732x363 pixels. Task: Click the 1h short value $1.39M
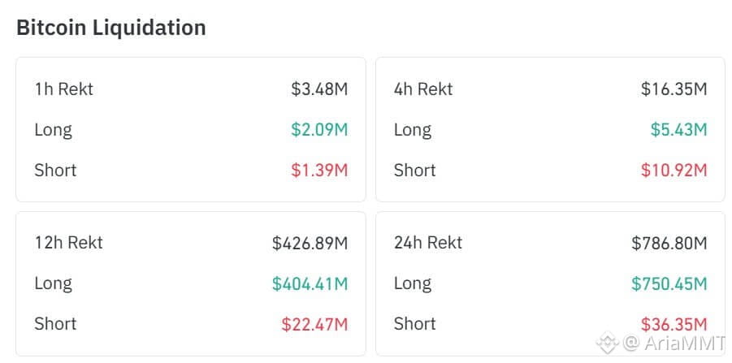point(319,170)
